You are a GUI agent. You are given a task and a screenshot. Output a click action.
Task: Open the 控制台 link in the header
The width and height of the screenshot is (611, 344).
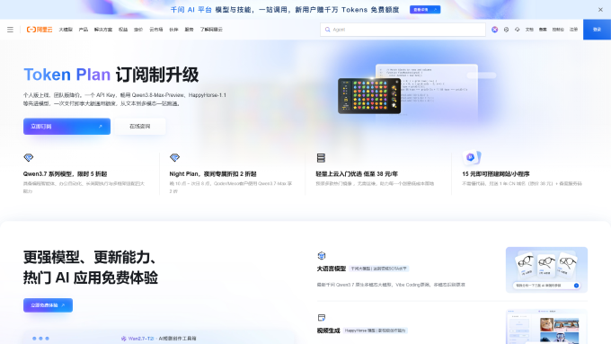click(558, 30)
